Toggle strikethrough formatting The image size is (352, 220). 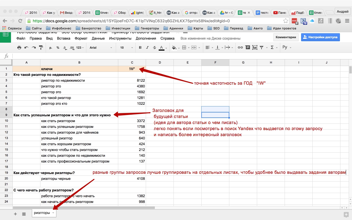154,48
